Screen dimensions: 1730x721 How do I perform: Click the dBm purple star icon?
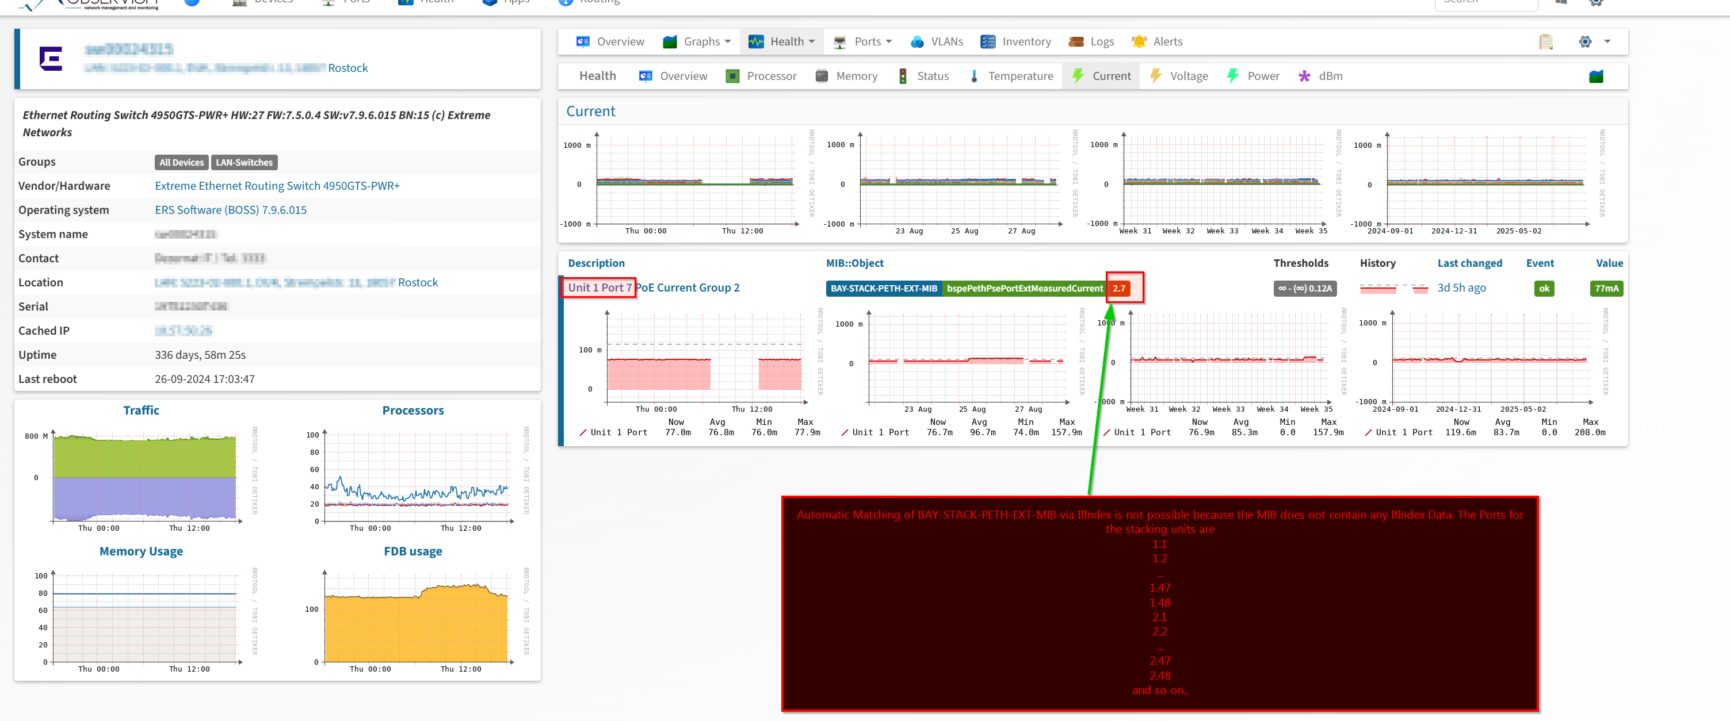pos(1304,76)
